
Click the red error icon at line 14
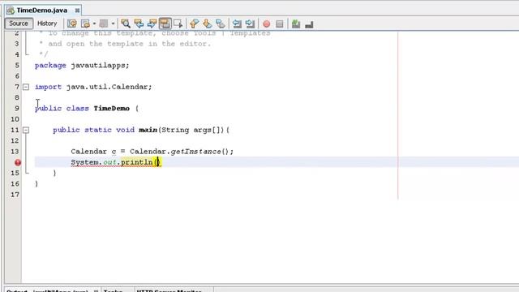18,162
